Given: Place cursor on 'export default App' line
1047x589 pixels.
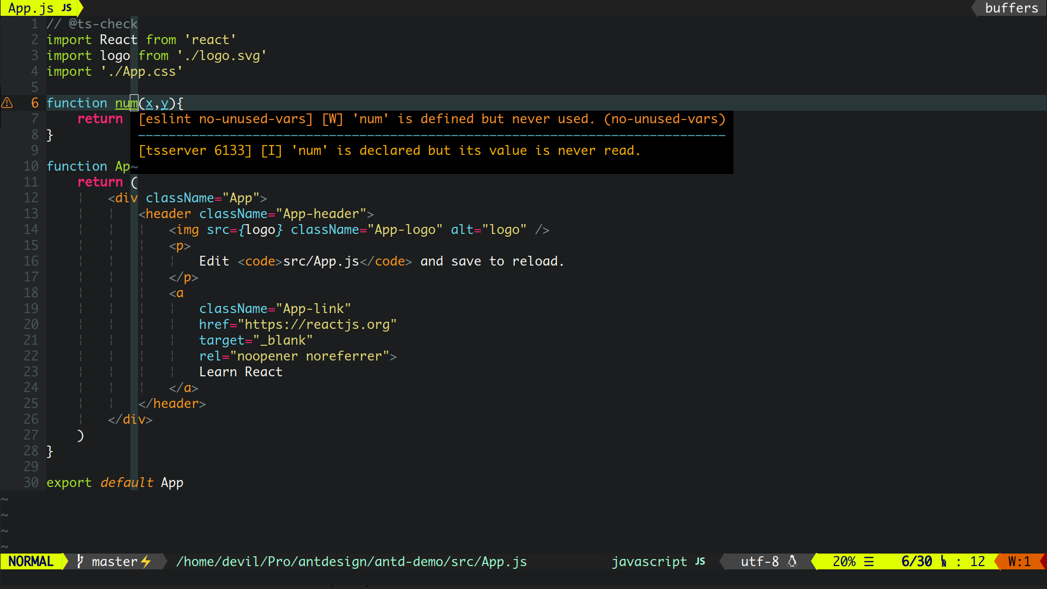Looking at the screenshot, I should pos(115,483).
